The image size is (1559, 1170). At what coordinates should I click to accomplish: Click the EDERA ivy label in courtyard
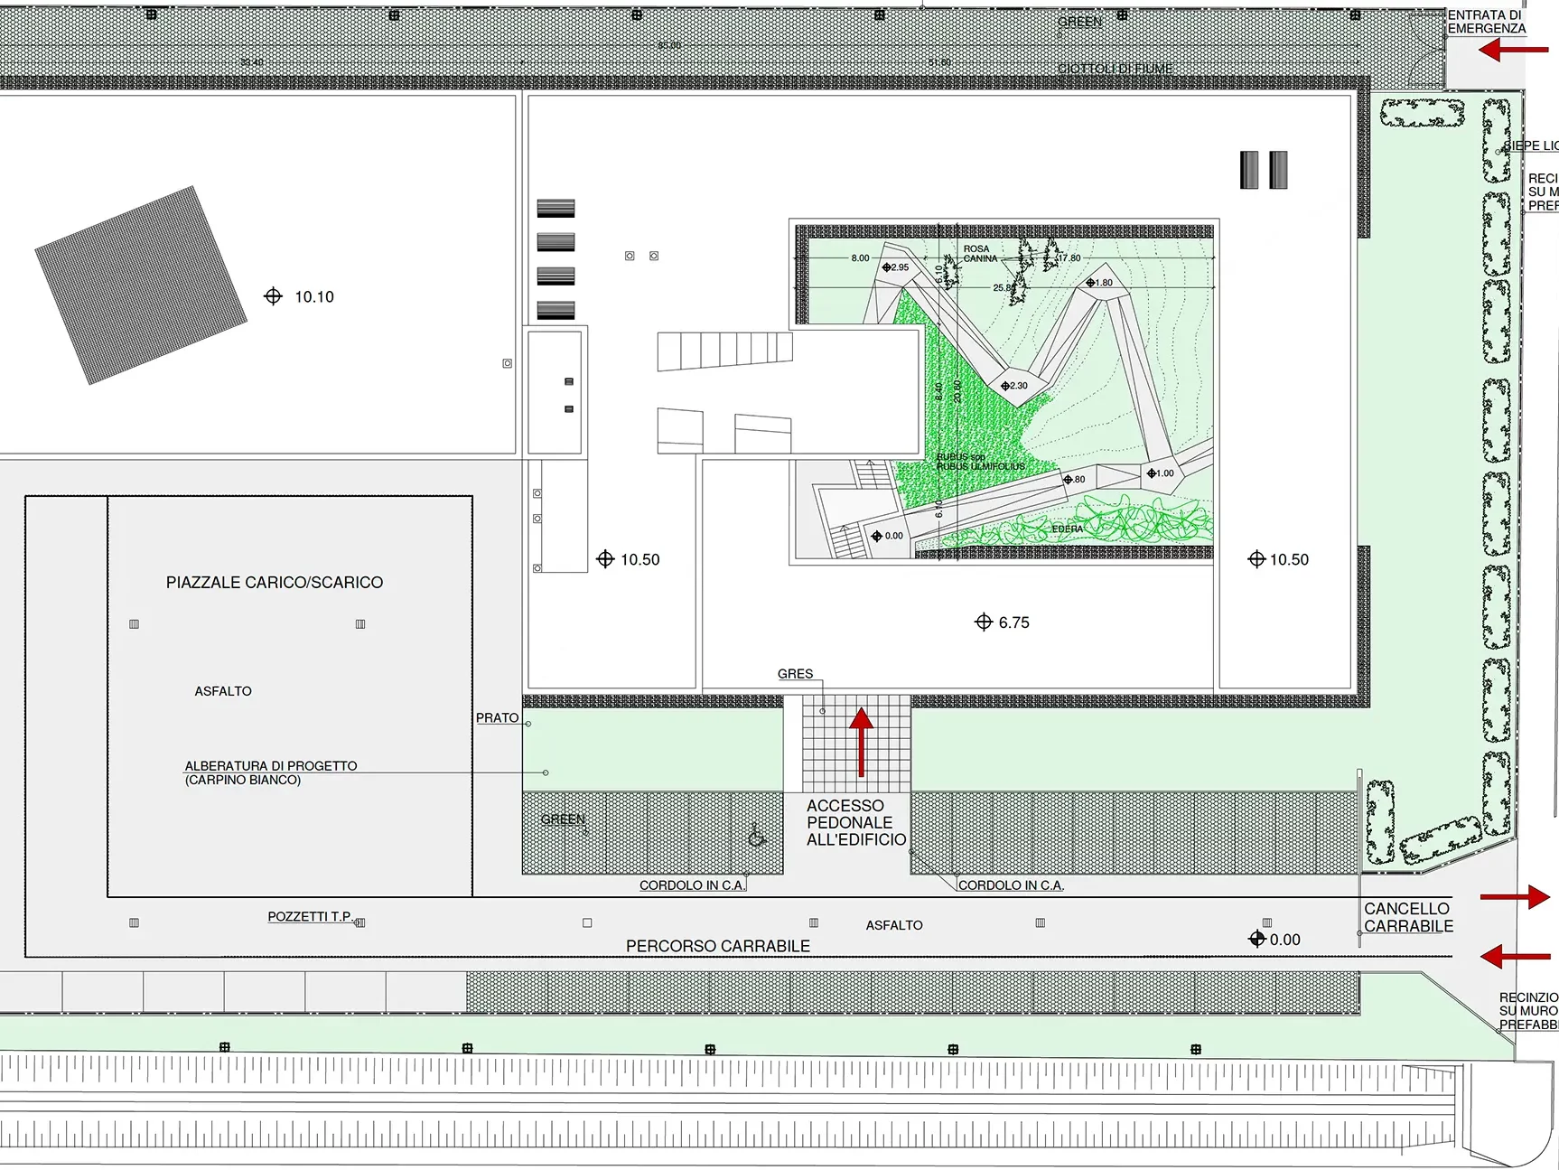tap(1067, 529)
